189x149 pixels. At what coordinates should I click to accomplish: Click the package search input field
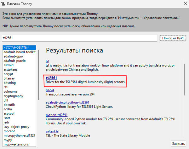coord(79,38)
